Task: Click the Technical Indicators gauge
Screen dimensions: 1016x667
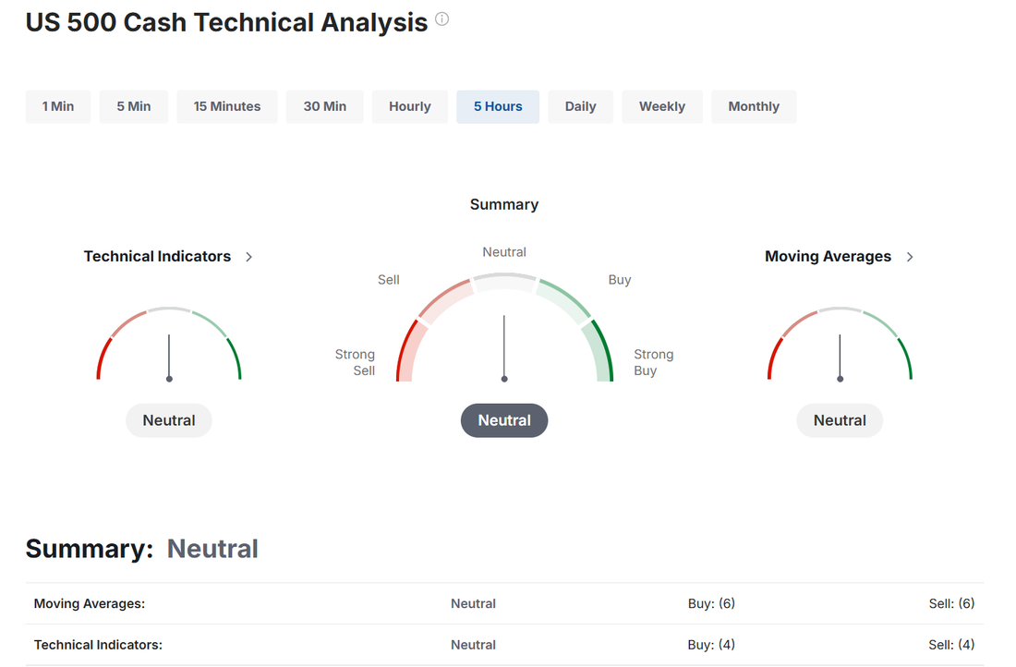Action: (x=169, y=345)
